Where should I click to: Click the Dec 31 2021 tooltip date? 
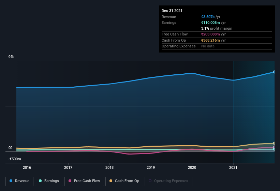[172, 11]
